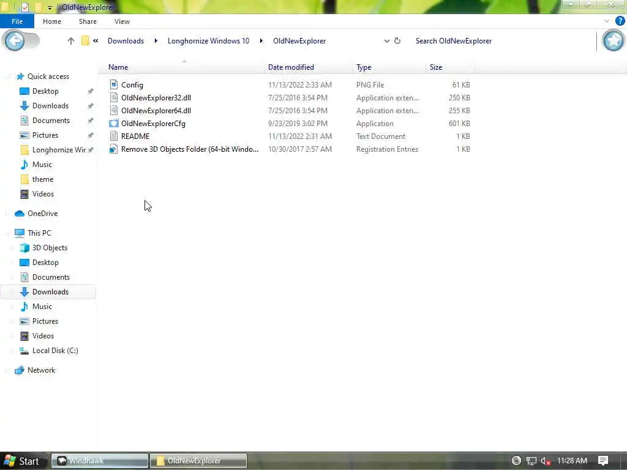Click the Quick access star icon

(20, 76)
